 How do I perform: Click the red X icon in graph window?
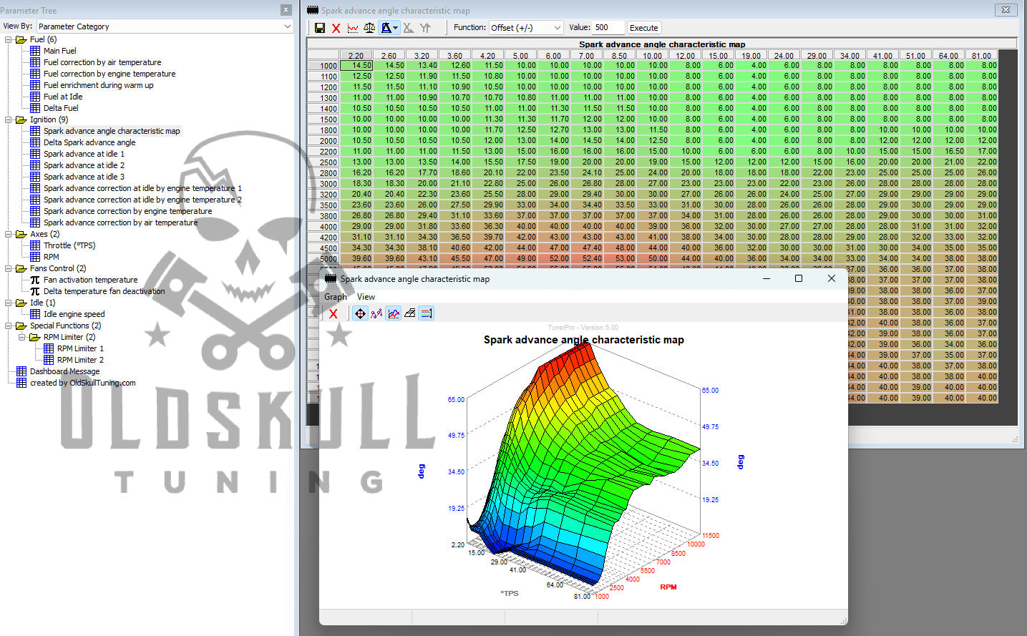coord(334,313)
